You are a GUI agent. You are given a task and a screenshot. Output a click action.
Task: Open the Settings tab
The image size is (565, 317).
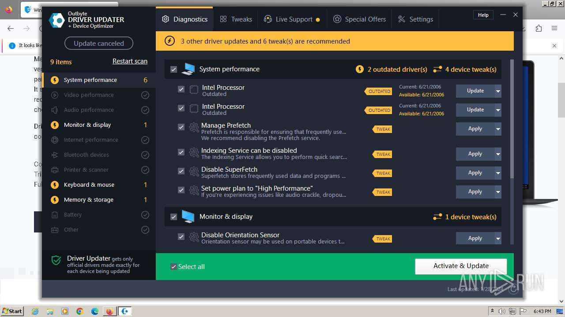click(415, 19)
